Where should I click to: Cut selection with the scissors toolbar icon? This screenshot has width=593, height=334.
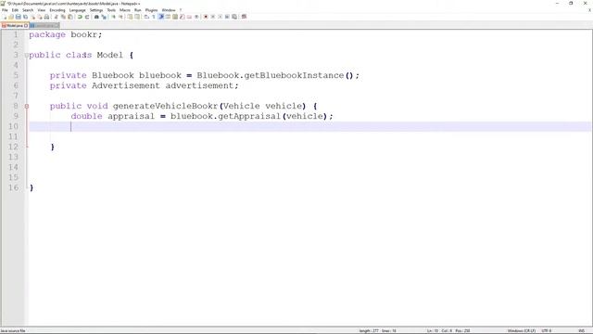click(x=57, y=17)
